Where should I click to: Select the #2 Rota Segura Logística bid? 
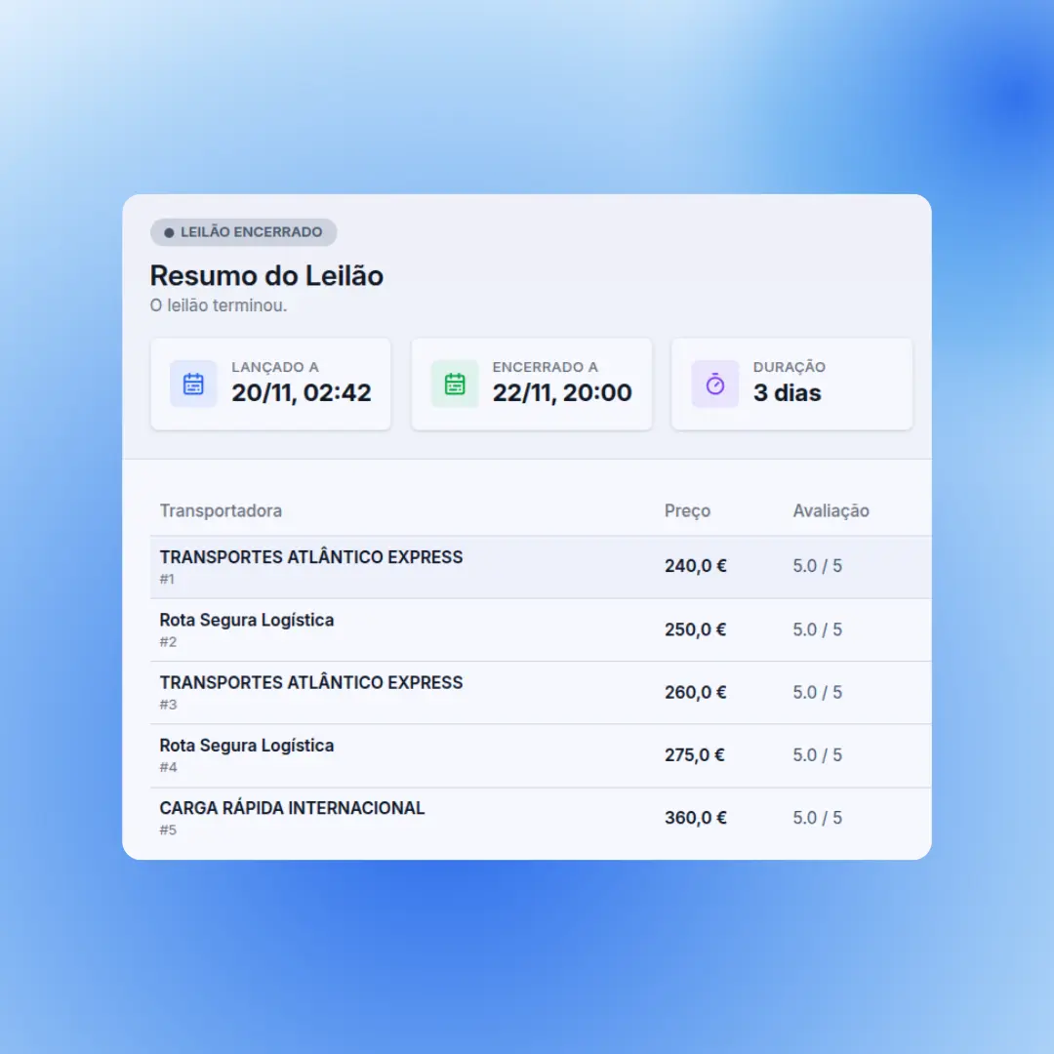(247, 621)
